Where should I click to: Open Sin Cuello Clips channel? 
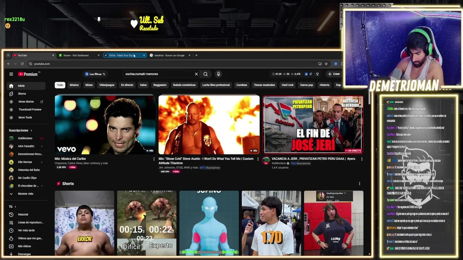point(26,178)
